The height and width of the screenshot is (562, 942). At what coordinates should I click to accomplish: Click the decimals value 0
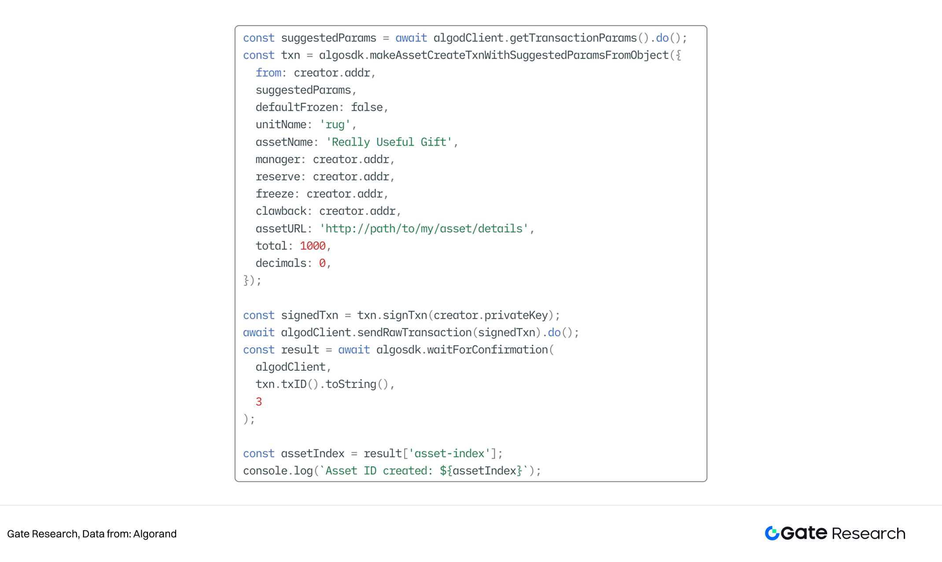[x=322, y=263]
